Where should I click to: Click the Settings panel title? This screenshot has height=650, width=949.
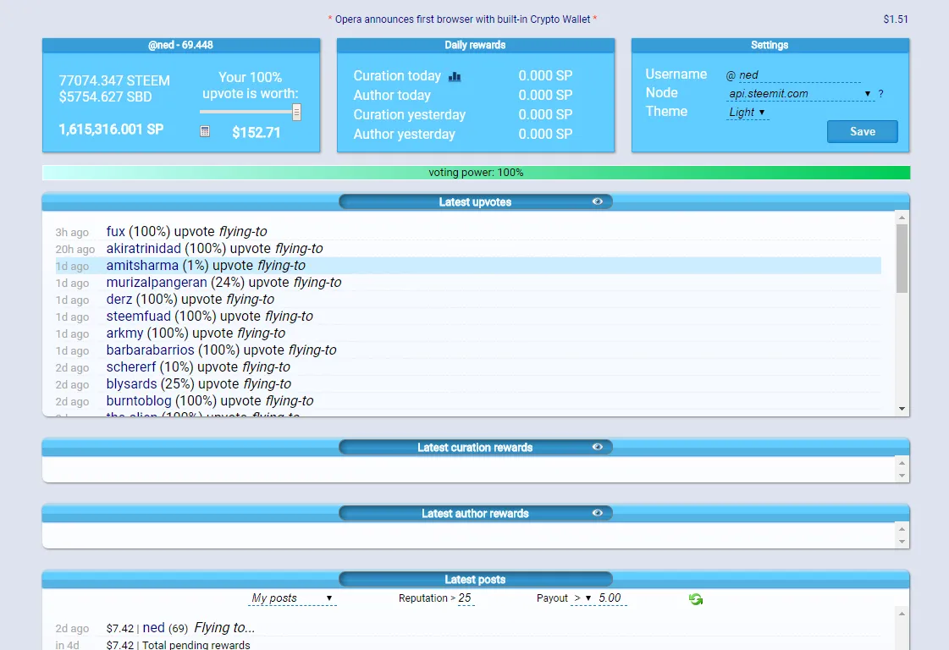(x=770, y=45)
